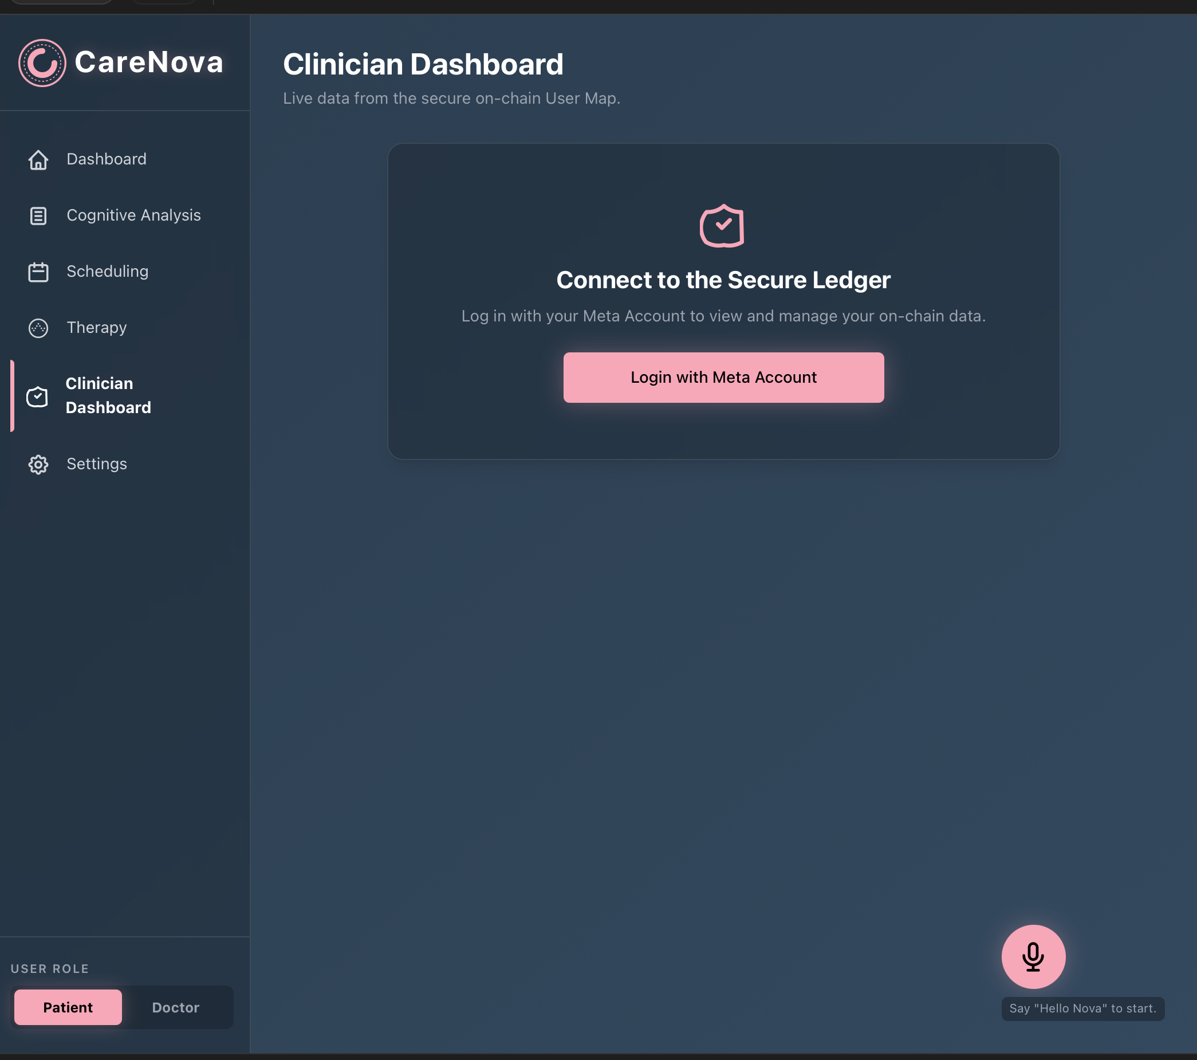The image size is (1197, 1060).
Task: Click the Settings gear icon
Action: (38, 464)
